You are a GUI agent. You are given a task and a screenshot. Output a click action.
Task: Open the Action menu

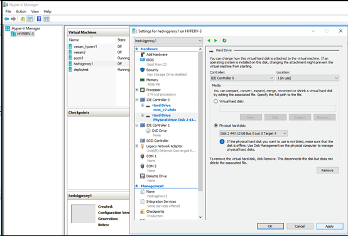(x=21, y=11)
